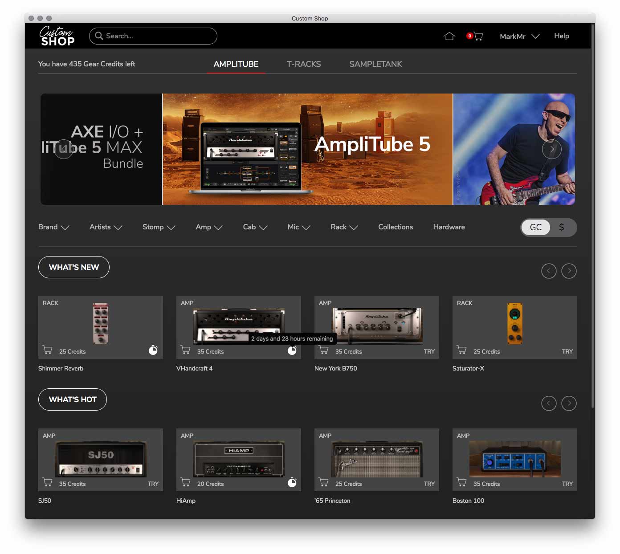Screen dimensions: 620x554
Task: Click the timer icon on HiAmp card
Action: (x=292, y=482)
